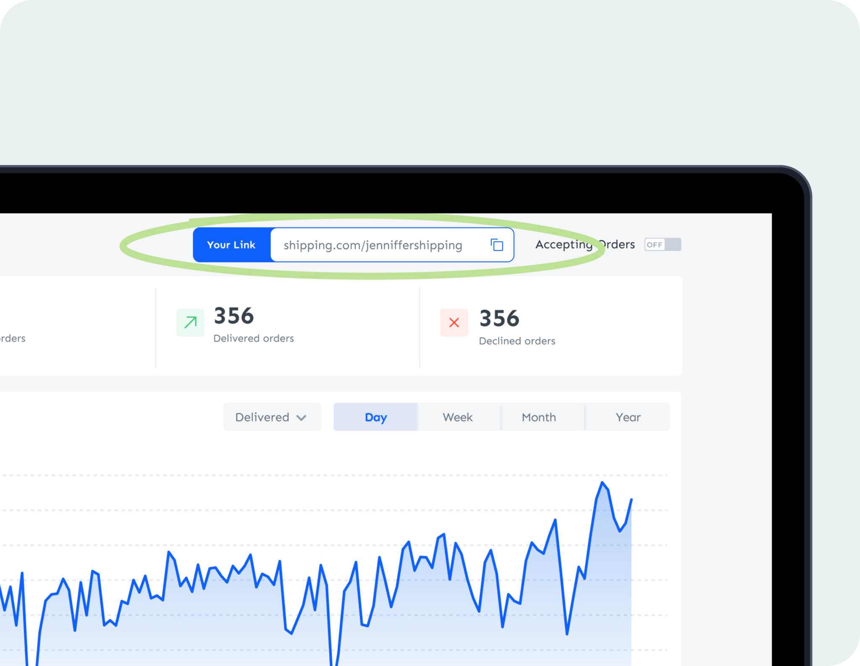Click the chevron beside Delivered

tap(302, 417)
